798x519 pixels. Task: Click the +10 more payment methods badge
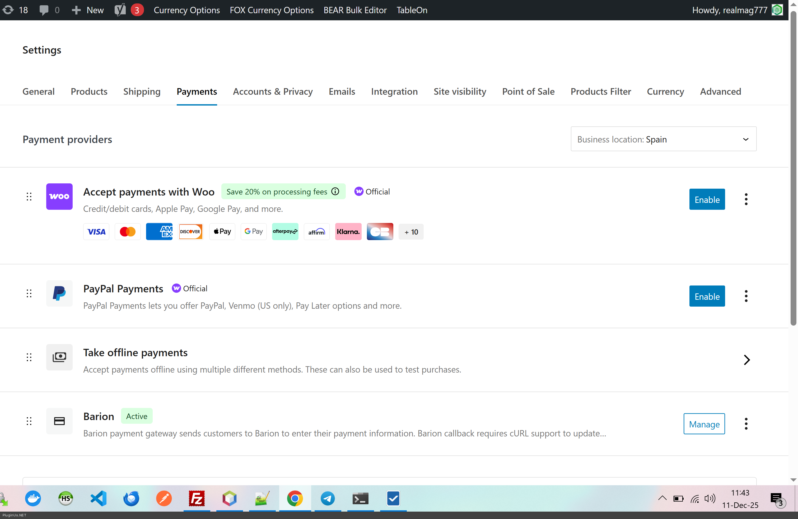(x=411, y=232)
